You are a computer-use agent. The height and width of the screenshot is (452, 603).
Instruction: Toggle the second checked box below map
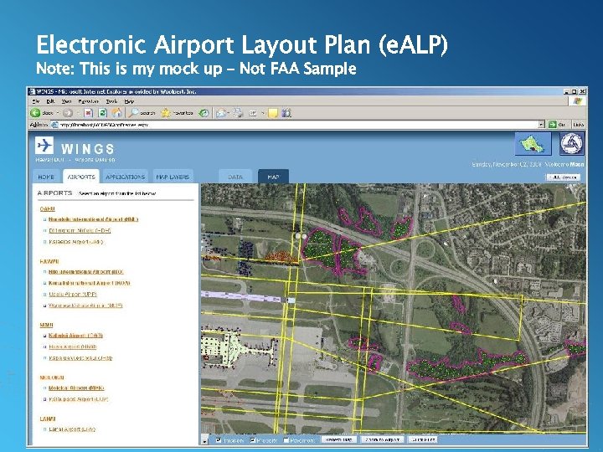(253, 440)
